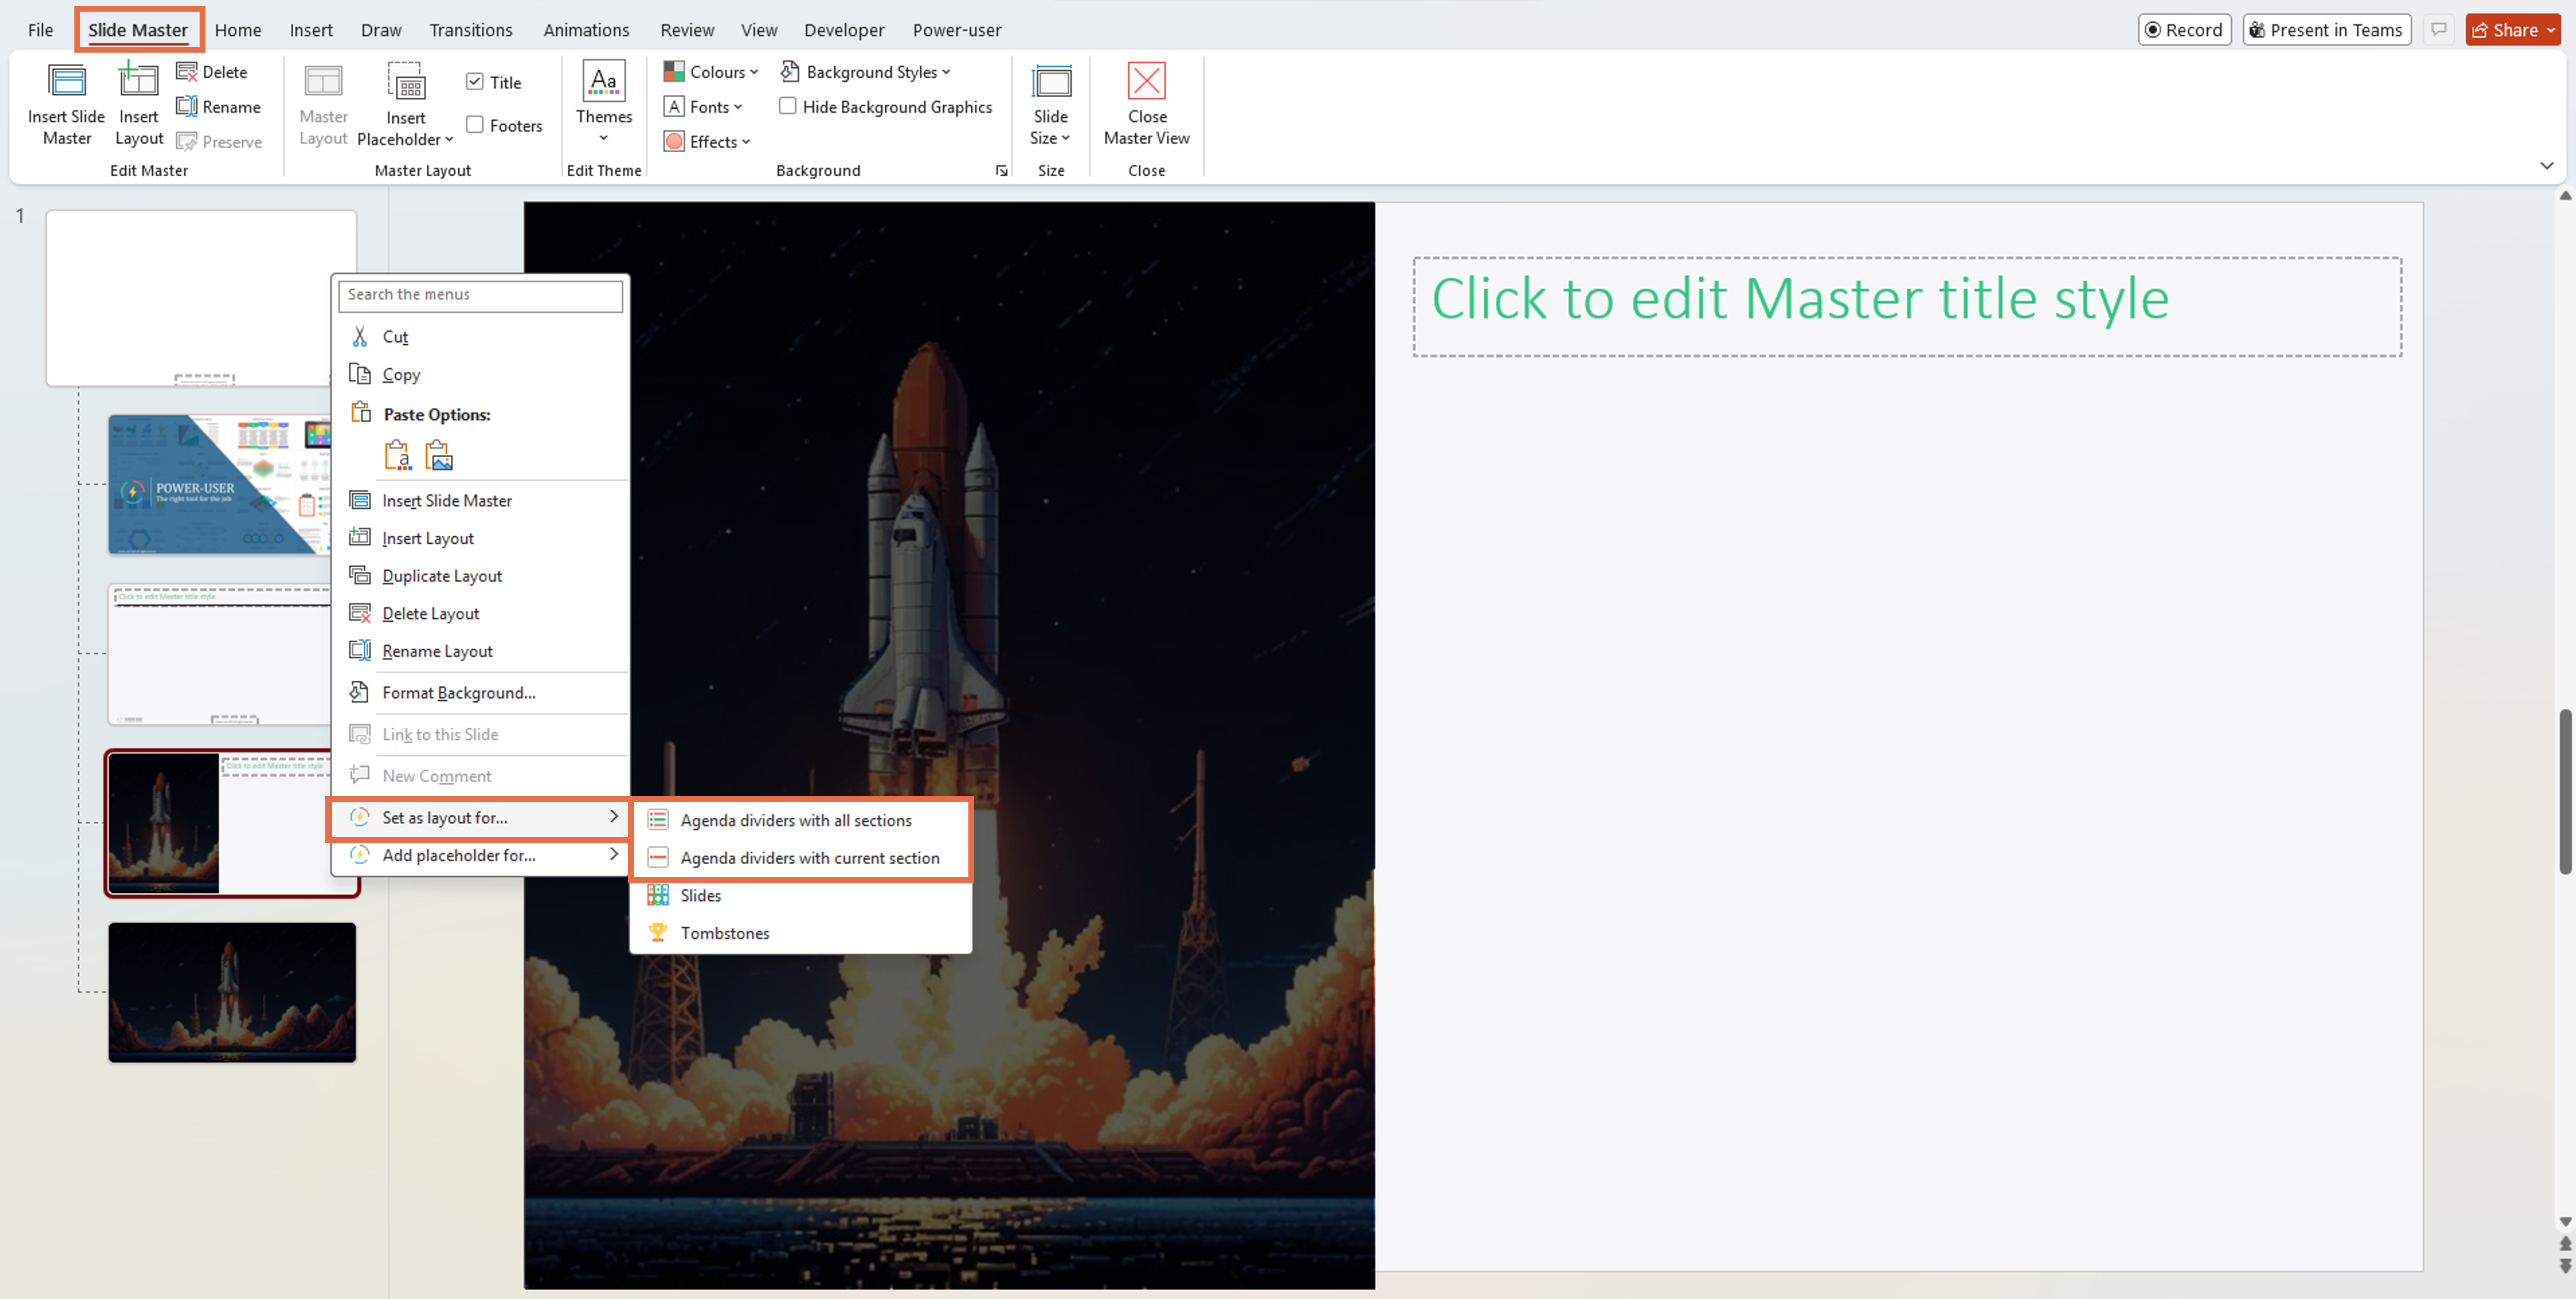Click the Insert Layout ribbon icon
Screen dimensions: 2576x1299
(x=139, y=80)
